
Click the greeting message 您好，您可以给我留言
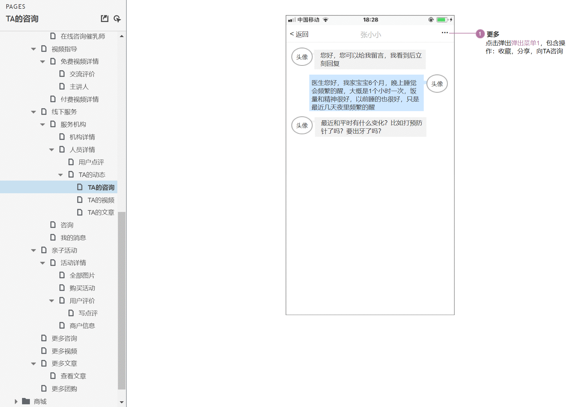coord(370,59)
